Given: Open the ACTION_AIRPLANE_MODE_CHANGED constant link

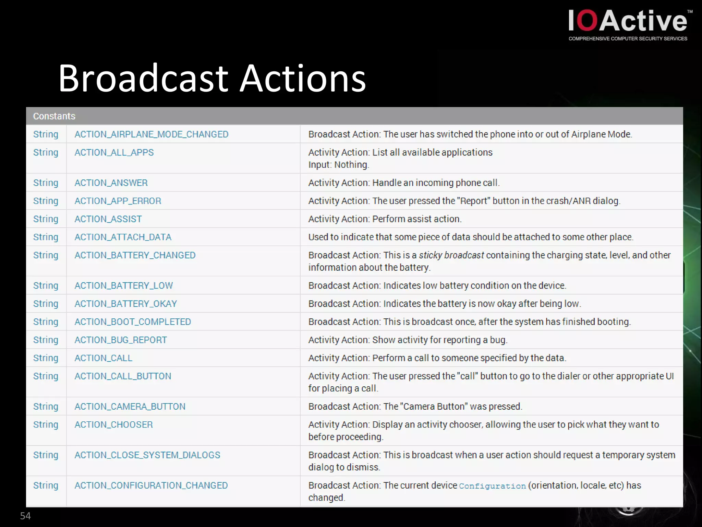Looking at the screenshot, I should click(x=152, y=134).
